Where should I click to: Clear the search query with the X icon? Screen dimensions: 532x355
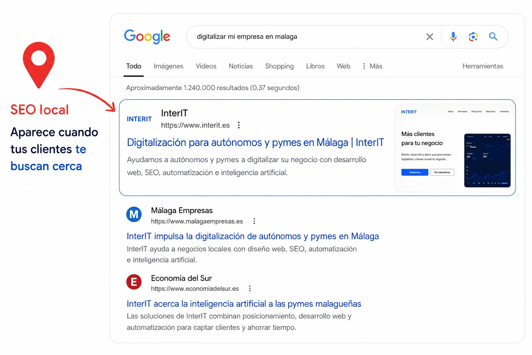pos(430,37)
